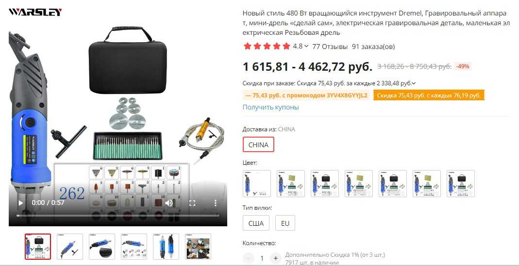Enter fullscreen mode on the video
The image size is (519, 266).
pyautogui.click(x=192, y=203)
